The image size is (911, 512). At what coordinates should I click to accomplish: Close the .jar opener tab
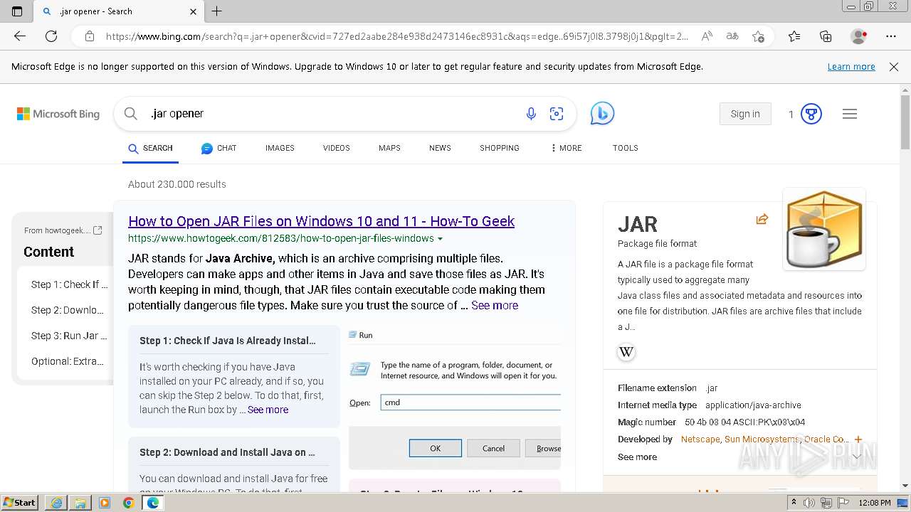pyautogui.click(x=193, y=11)
